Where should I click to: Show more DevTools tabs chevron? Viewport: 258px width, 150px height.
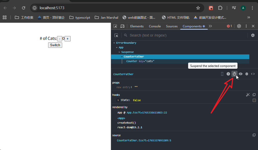(x=210, y=26)
